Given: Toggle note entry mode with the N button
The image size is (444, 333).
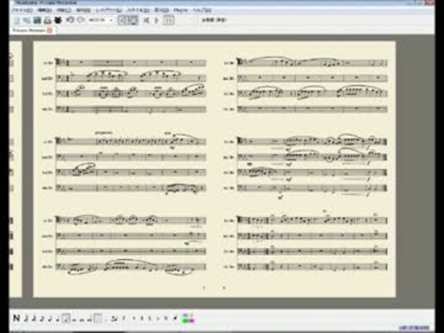Looking at the screenshot, I should click(x=17, y=318).
